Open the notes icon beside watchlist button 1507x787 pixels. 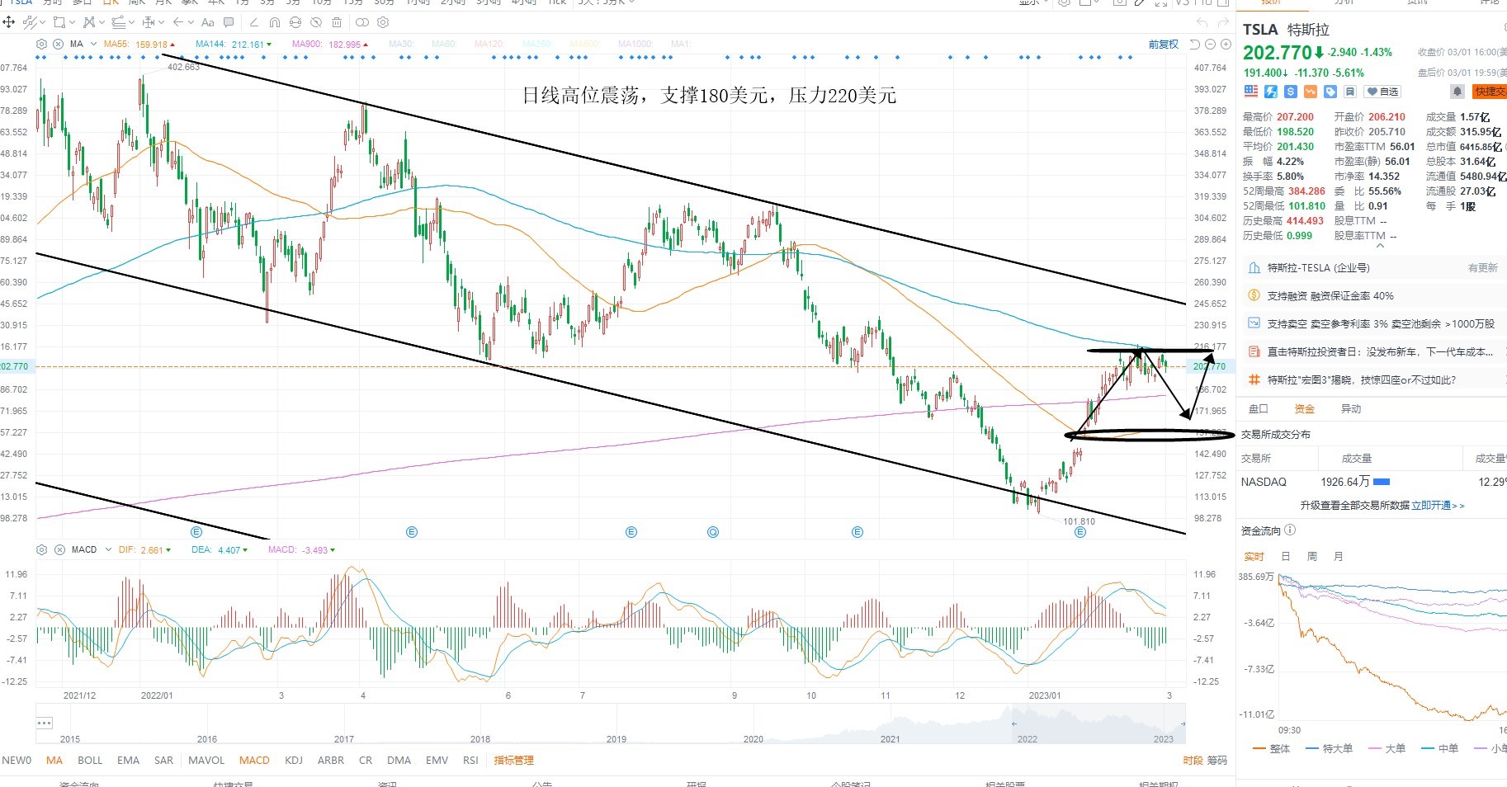pyautogui.click(x=1350, y=92)
